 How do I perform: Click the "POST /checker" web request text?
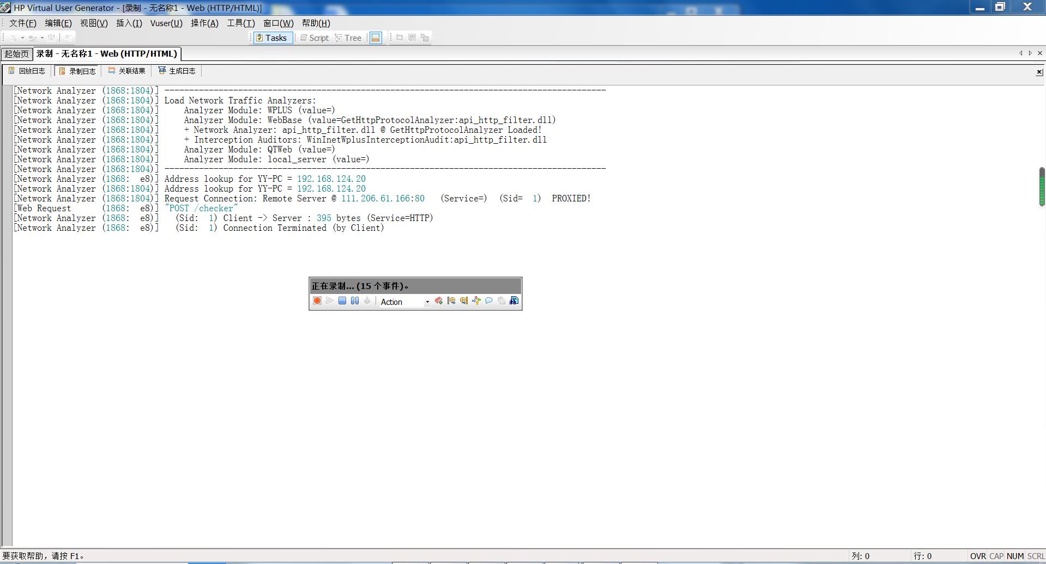201,209
